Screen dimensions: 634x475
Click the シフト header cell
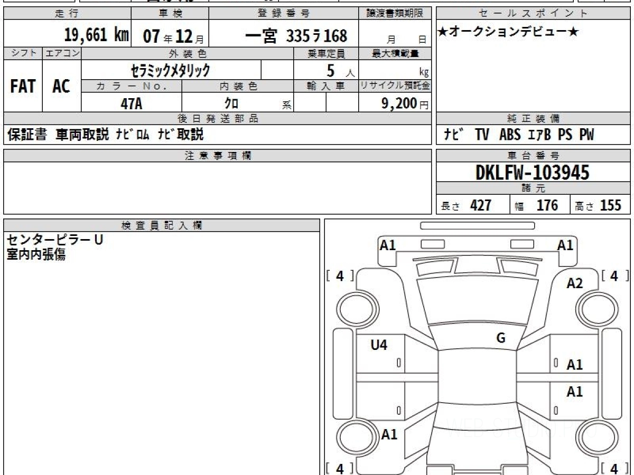23,53
